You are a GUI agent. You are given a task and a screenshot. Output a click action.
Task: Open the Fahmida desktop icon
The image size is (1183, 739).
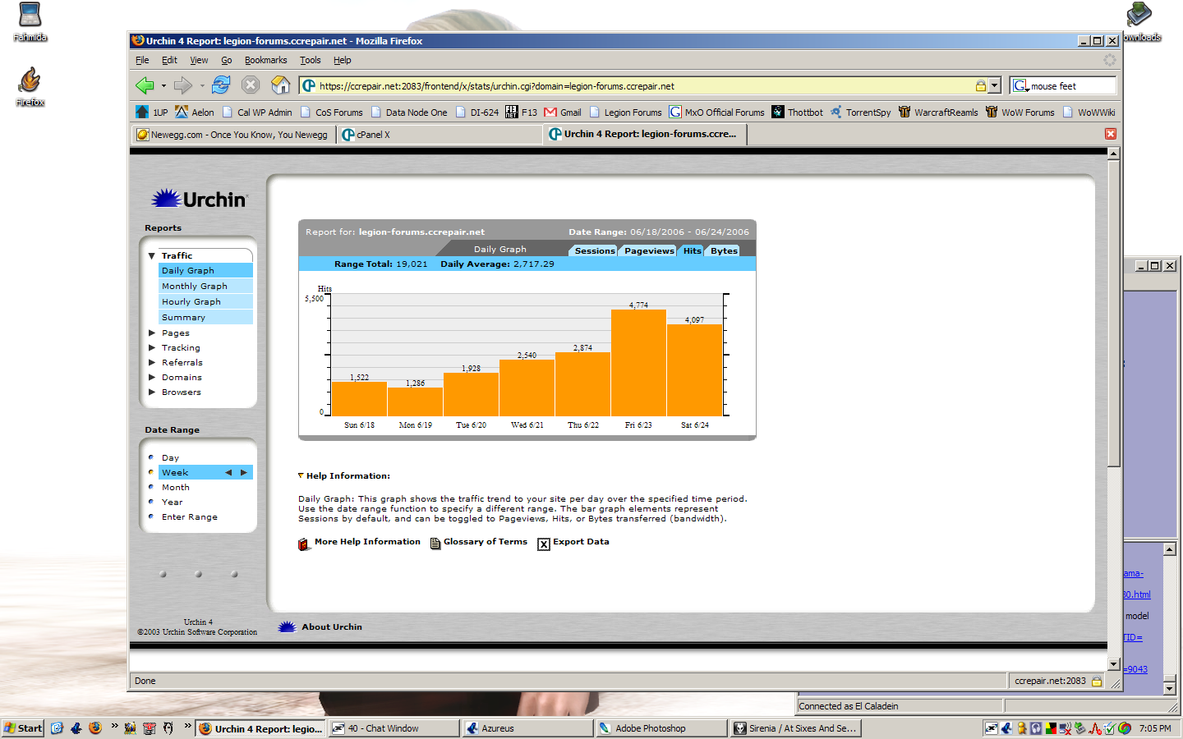point(30,22)
